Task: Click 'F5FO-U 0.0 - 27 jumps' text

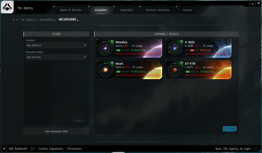Action: click(129, 67)
